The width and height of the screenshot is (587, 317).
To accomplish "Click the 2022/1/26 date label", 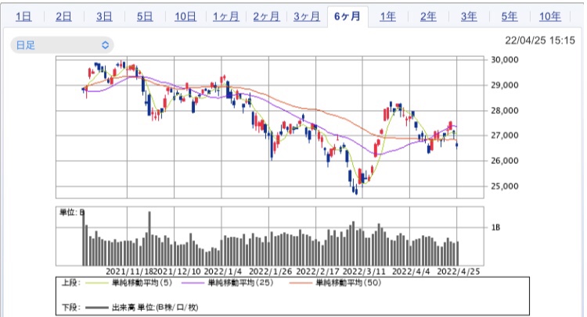I will click(x=270, y=272).
